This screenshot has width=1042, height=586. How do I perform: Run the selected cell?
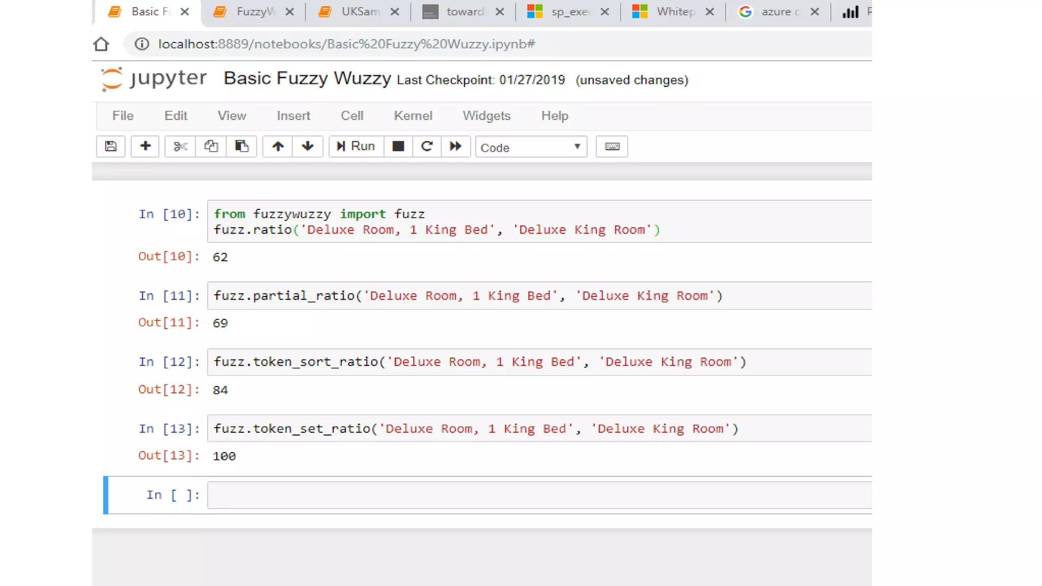[x=356, y=146]
